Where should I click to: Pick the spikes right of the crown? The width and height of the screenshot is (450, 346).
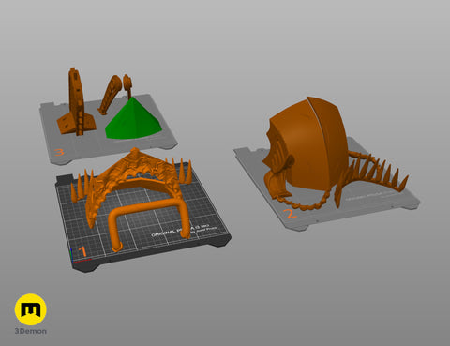[x=182, y=171]
